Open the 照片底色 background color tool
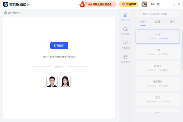Viewport: 183px width, 122px height. pos(125,30)
